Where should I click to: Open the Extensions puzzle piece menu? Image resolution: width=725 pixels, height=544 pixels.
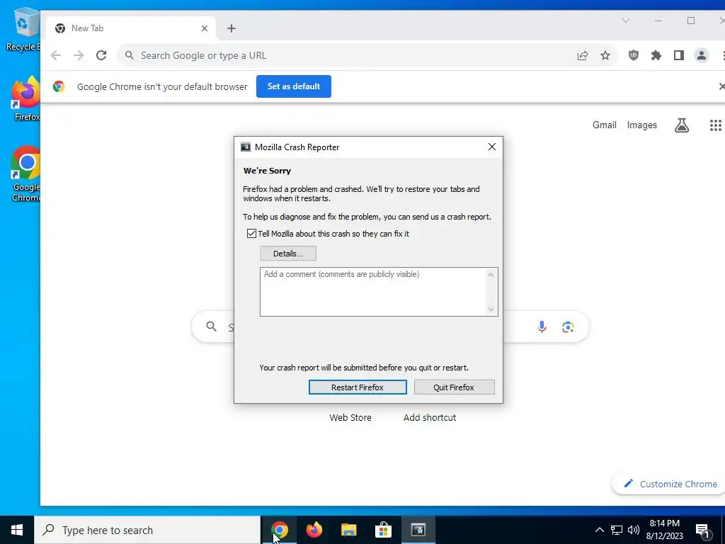coord(656,55)
